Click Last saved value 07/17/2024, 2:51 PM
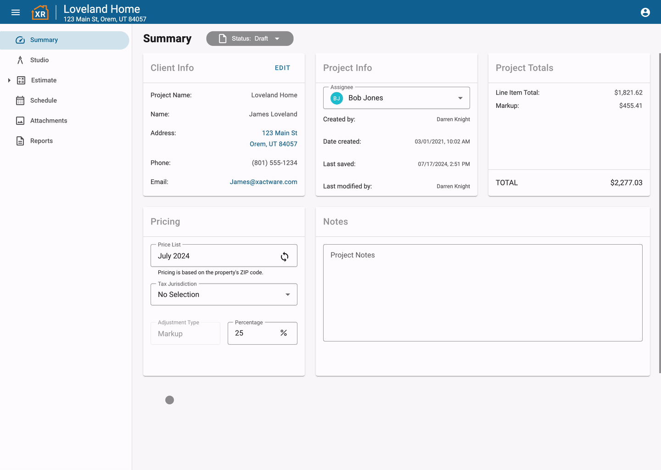661x470 pixels. pyautogui.click(x=444, y=164)
